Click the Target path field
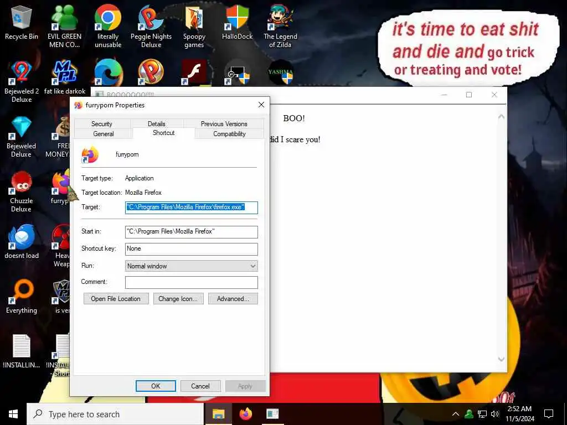 point(191,208)
